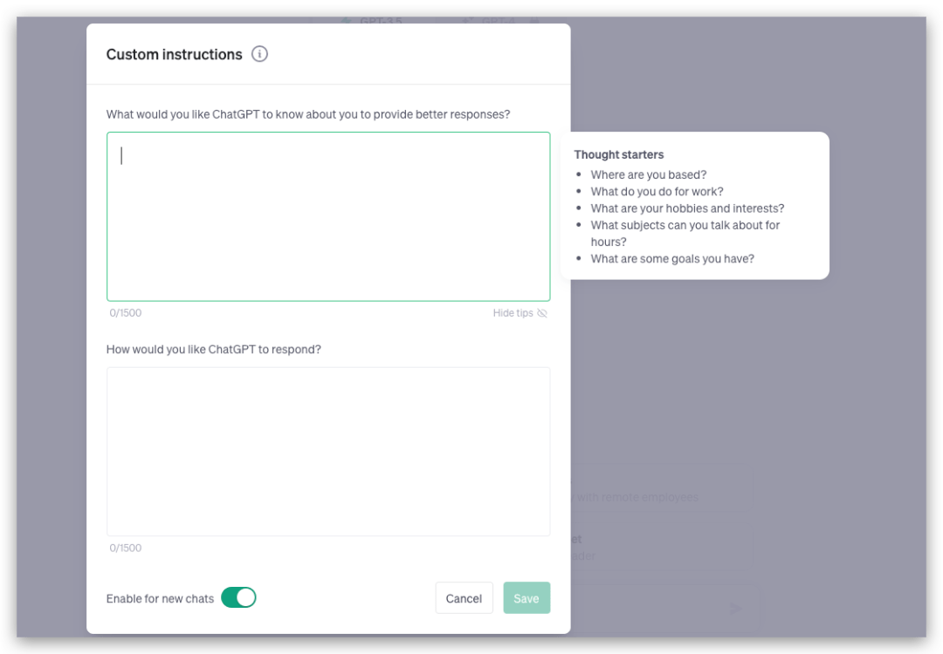
Task: Switch to the GPT-3.5 model tab
Action: (x=375, y=19)
